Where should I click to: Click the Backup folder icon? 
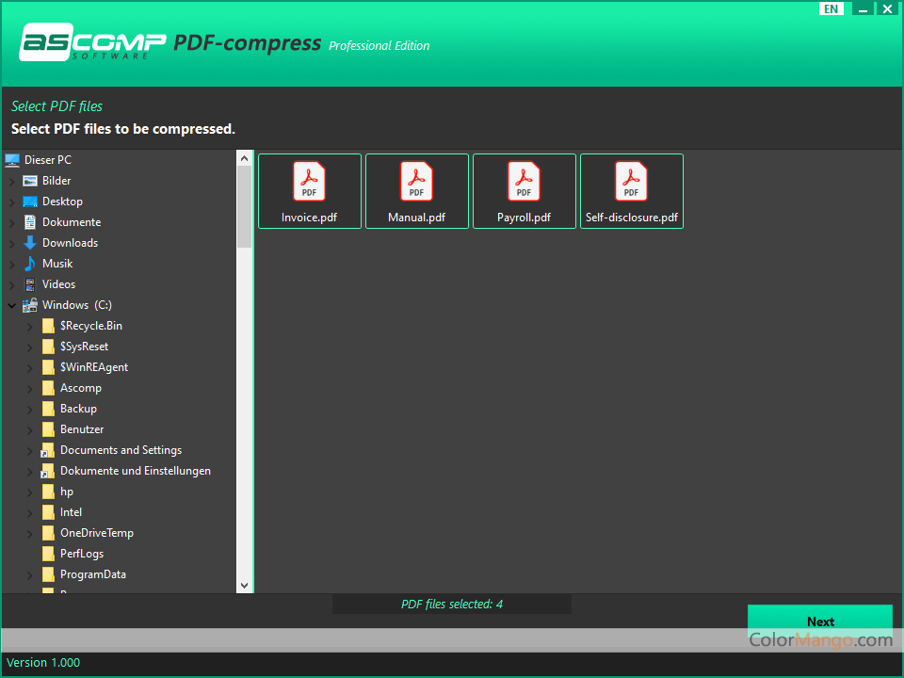(48, 410)
